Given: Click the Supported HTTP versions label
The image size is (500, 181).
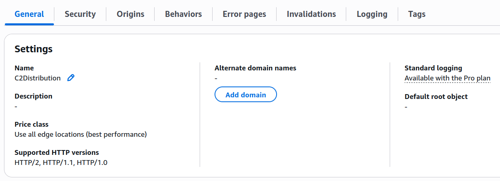Looking at the screenshot, I should click(x=56, y=152).
